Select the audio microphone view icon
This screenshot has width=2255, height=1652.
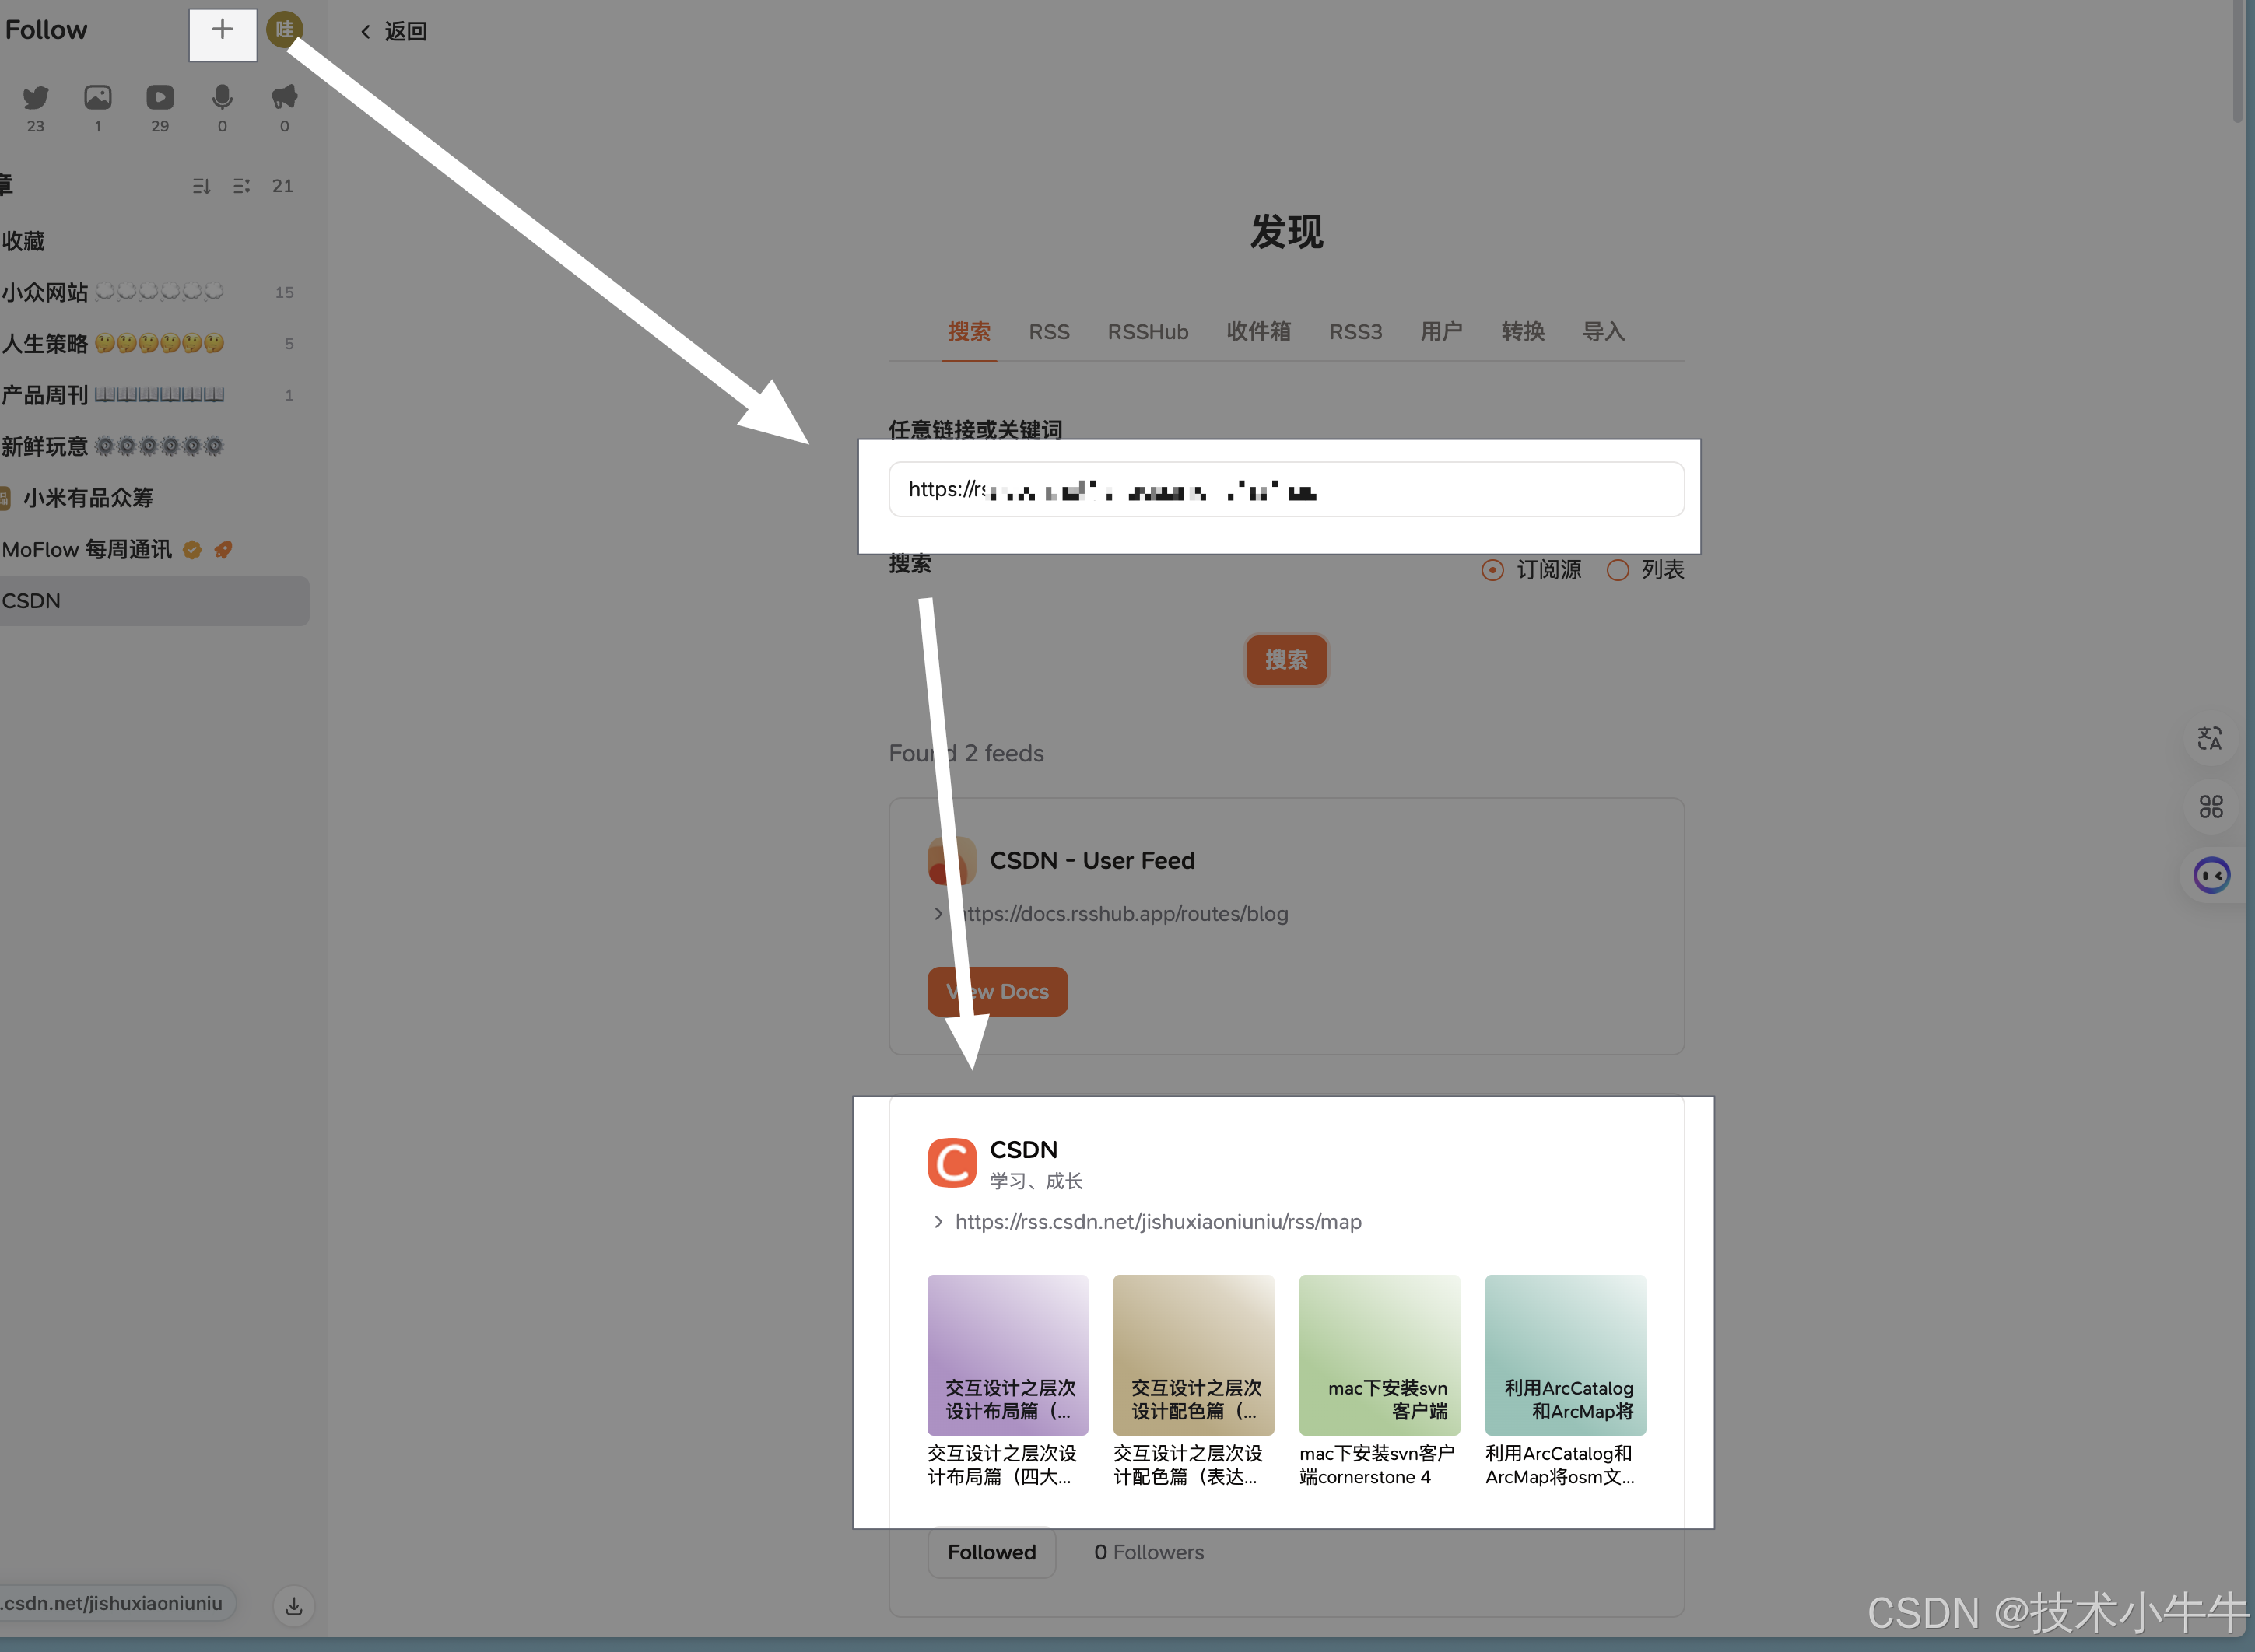coord(222,98)
